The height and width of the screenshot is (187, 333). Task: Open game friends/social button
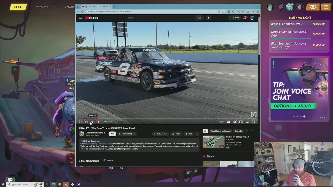[313, 7]
